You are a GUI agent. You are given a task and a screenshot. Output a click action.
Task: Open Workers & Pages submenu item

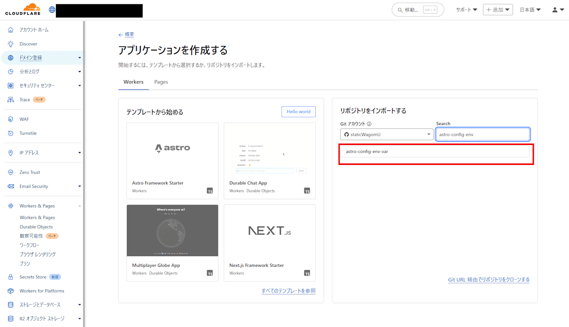click(x=37, y=218)
